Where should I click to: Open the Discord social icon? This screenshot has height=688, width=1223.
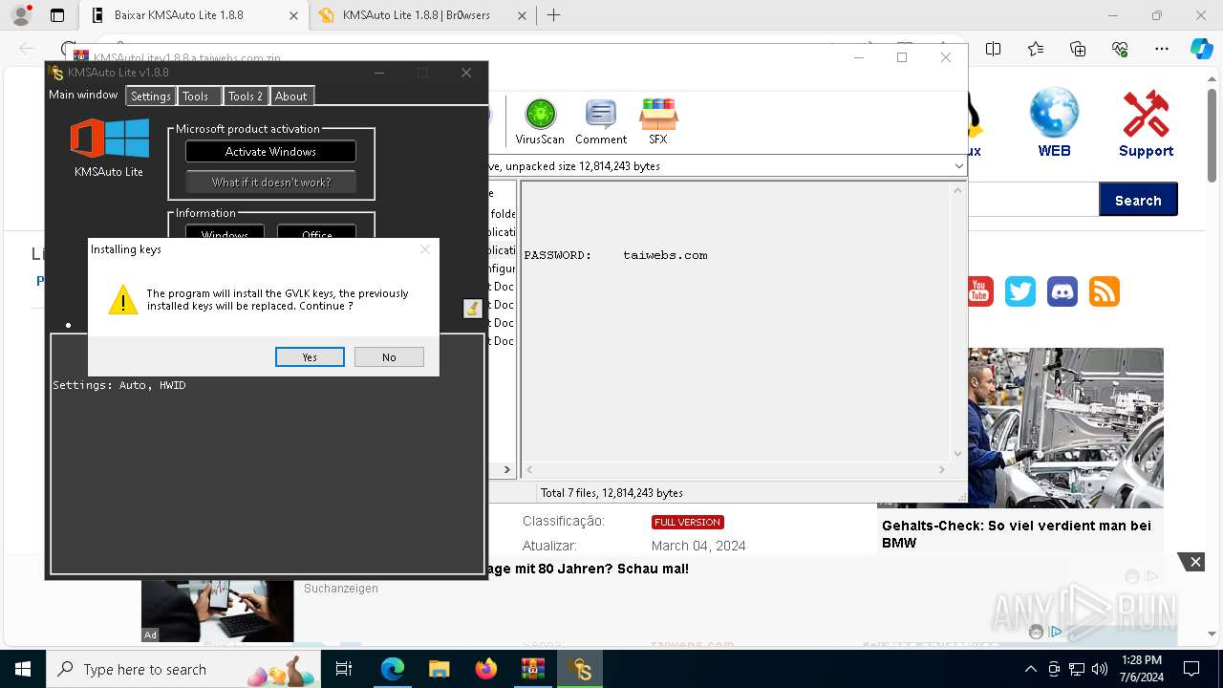[x=1062, y=291]
